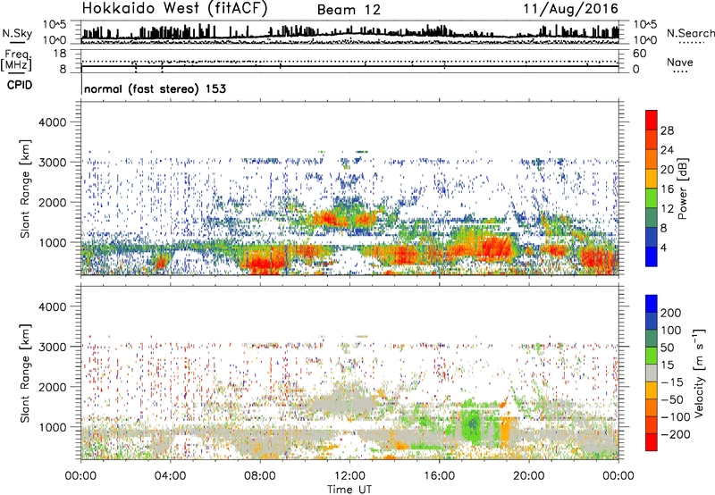Click the "8" power color bar label
The height and width of the screenshot is (495, 715).
tap(663, 229)
